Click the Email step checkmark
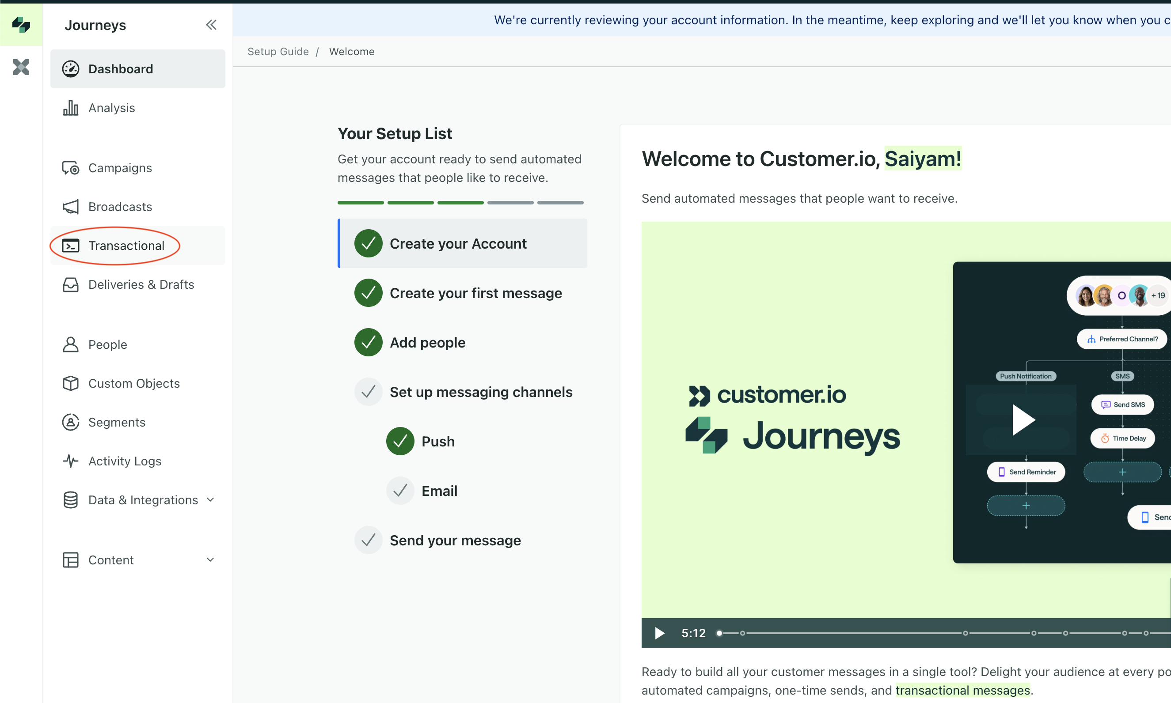 [400, 491]
